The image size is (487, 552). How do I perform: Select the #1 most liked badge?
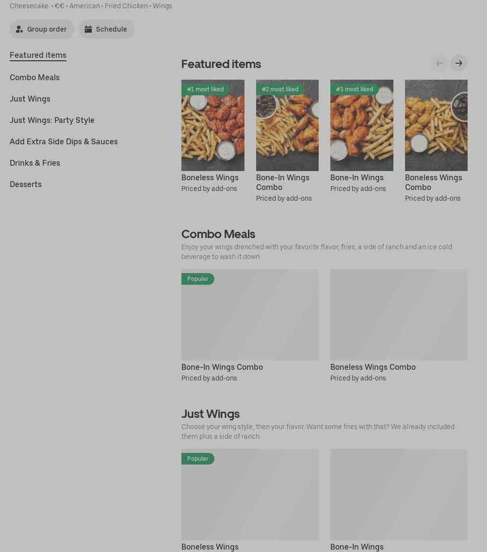point(205,89)
